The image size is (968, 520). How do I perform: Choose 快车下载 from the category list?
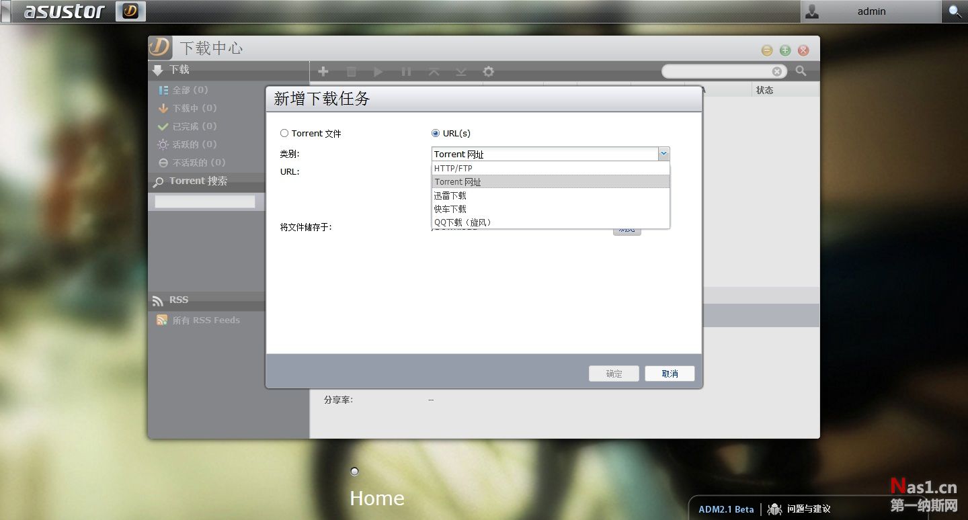(551, 209)
